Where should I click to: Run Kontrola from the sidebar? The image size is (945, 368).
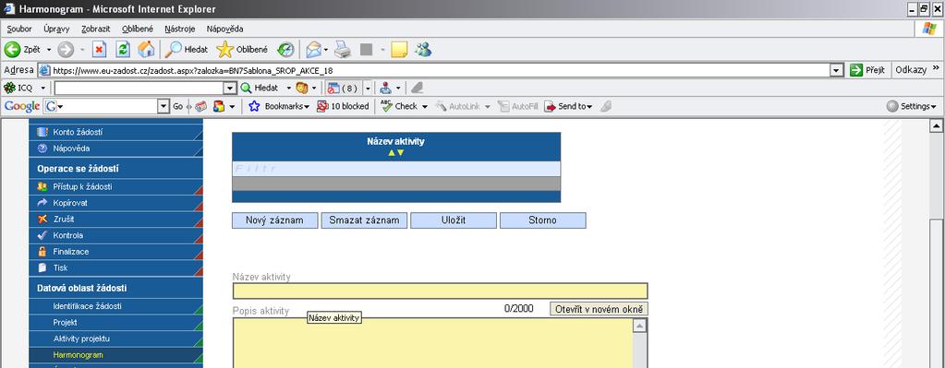pos(115,236)
